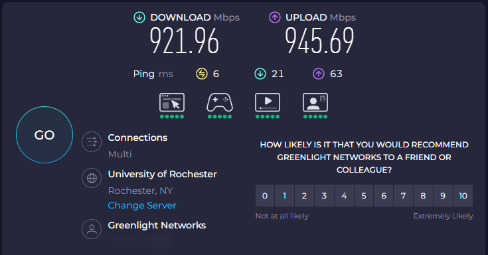This screenshot has width=488, height=255.
Task: Click the video chat quality icon
Action: [x=315, y=102]
